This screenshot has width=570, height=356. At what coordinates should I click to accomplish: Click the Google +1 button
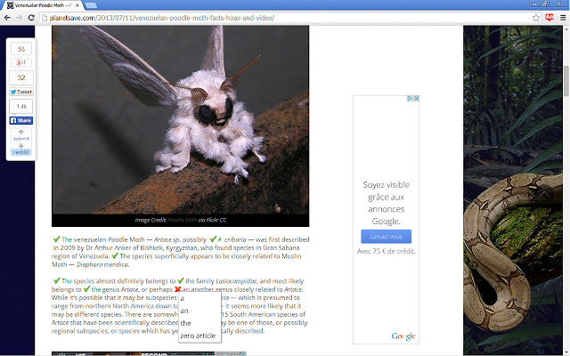[21, 62]
